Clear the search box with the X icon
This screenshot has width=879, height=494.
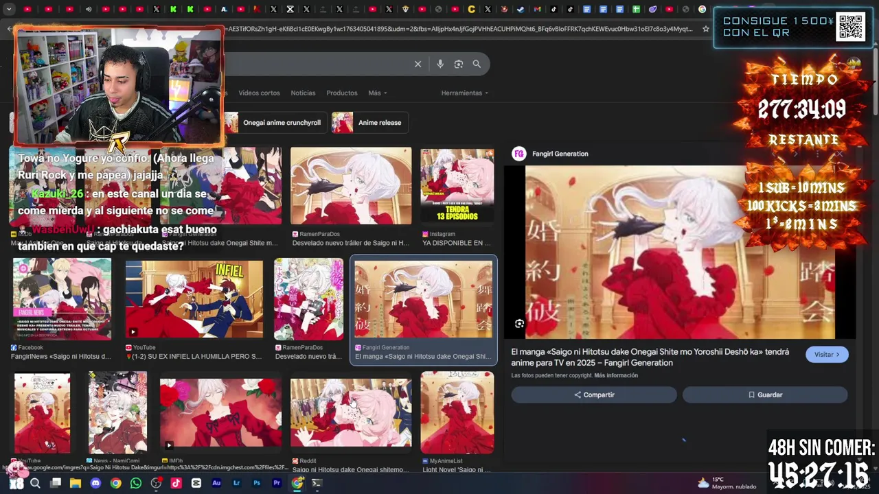point(418,64)
